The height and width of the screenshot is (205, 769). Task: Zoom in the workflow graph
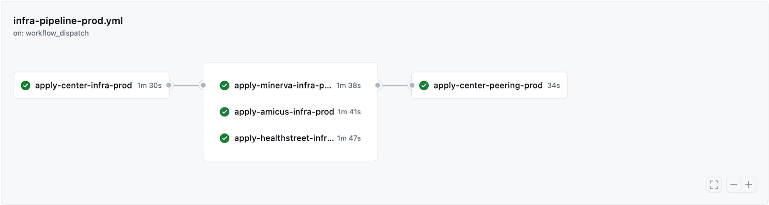749,185
